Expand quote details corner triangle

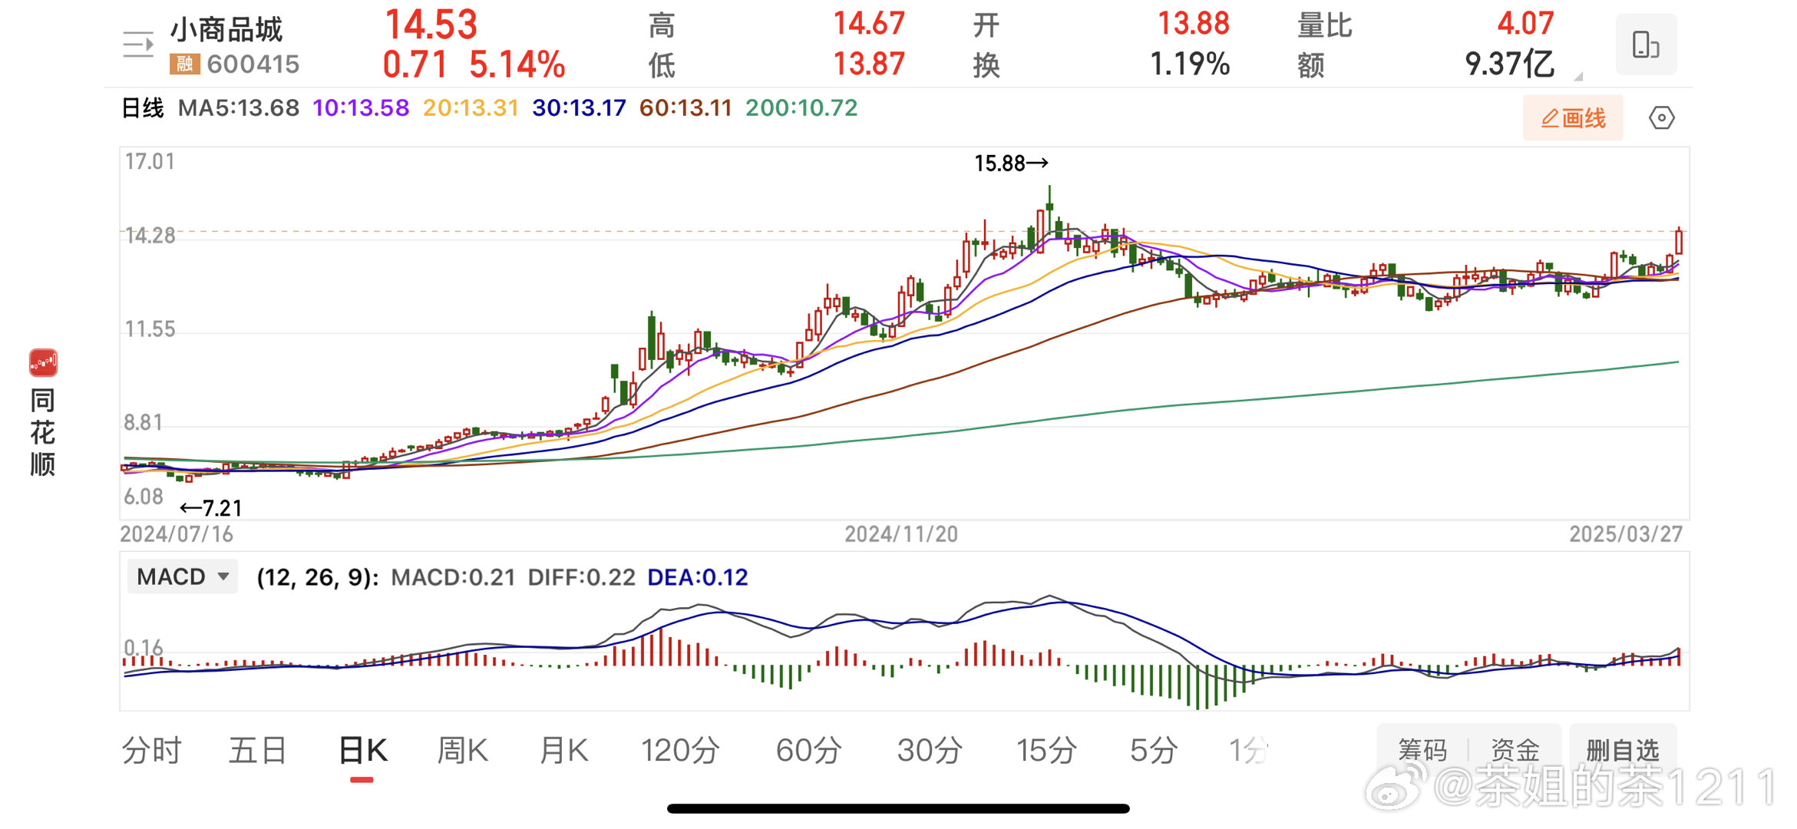(x=1578, y=76)
